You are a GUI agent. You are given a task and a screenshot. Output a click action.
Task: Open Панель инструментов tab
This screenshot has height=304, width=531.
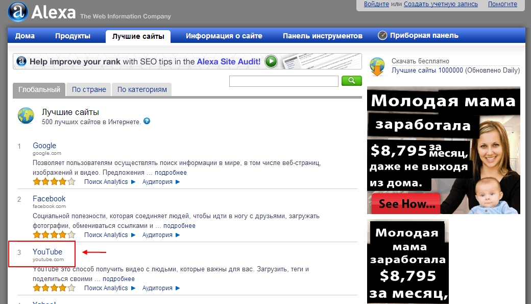[322, 36]
